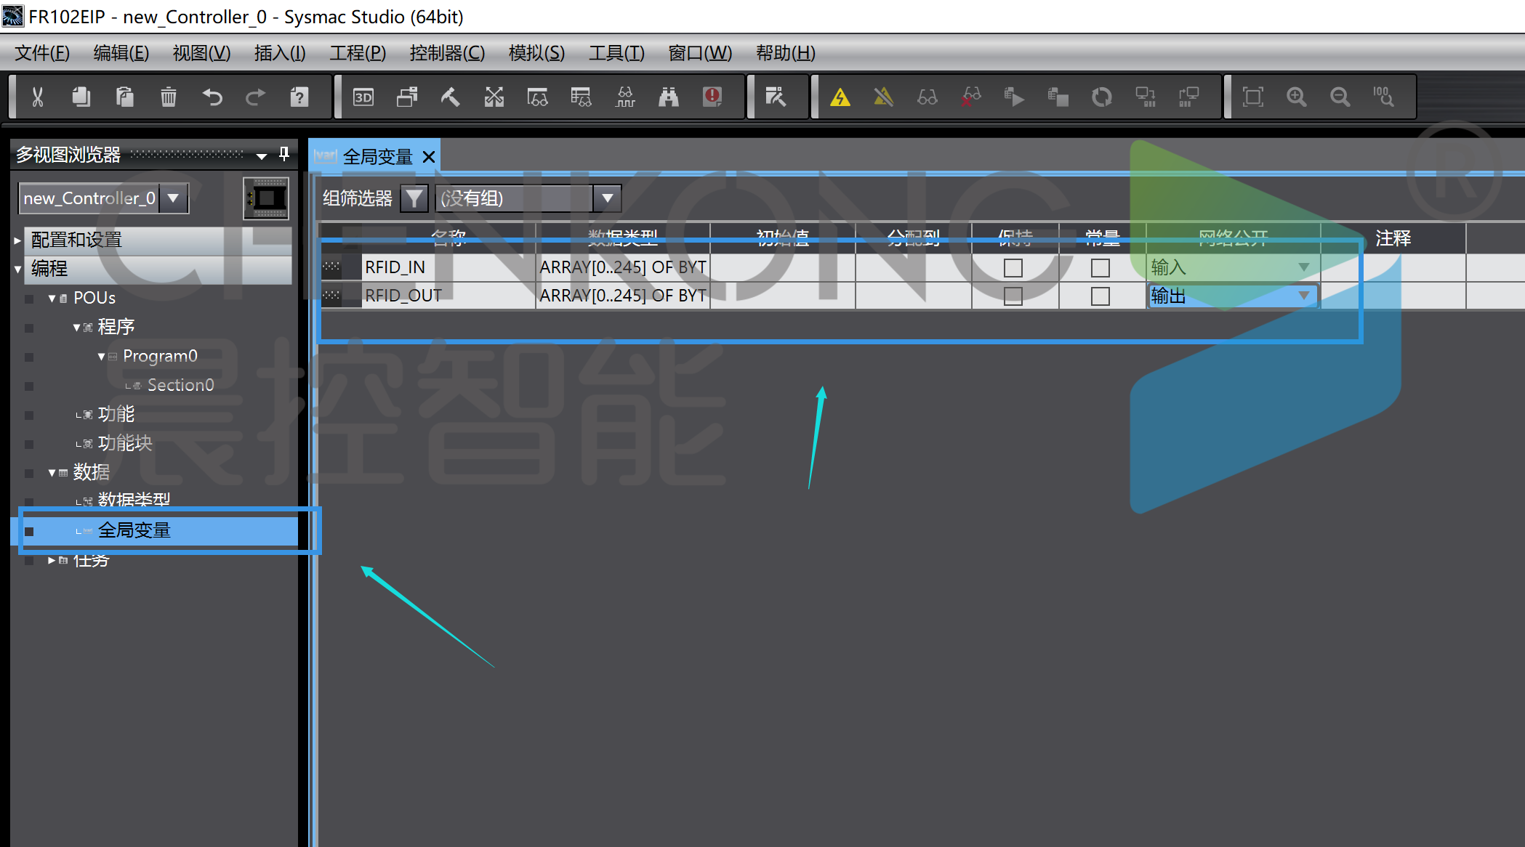Click the controller device thumbnail icon

click(x=266, y=198)
